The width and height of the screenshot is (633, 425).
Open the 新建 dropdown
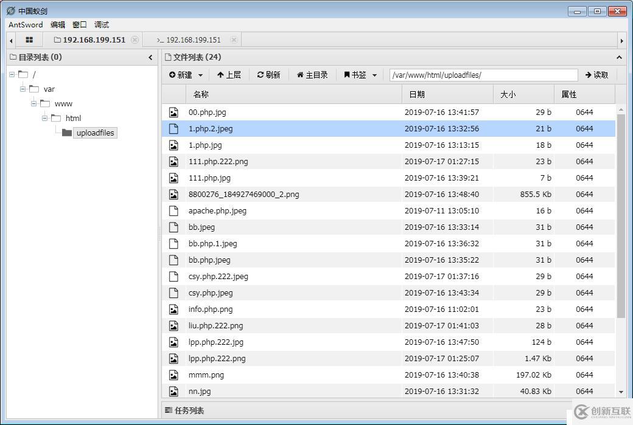[186, 75]
